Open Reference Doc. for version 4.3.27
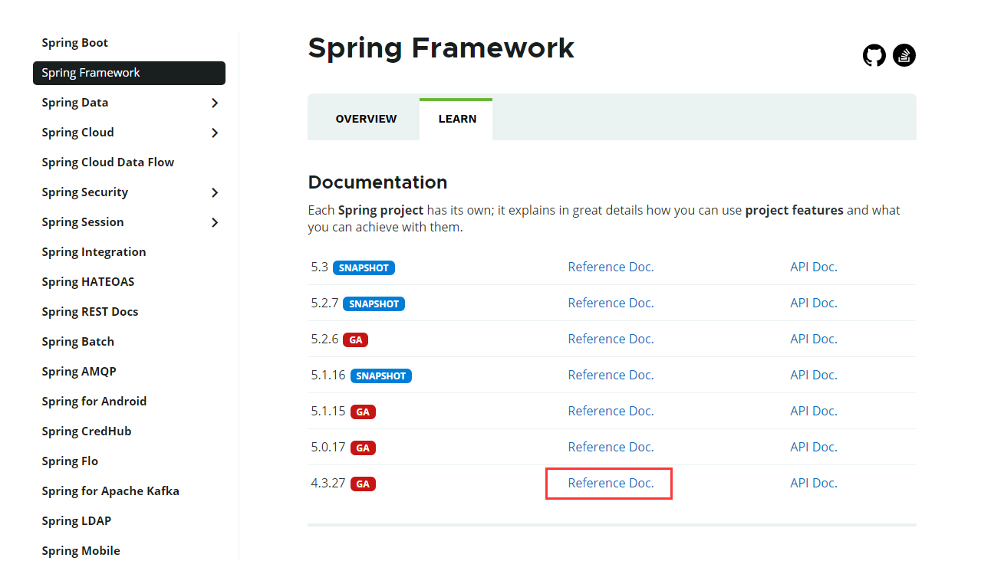 611,484
